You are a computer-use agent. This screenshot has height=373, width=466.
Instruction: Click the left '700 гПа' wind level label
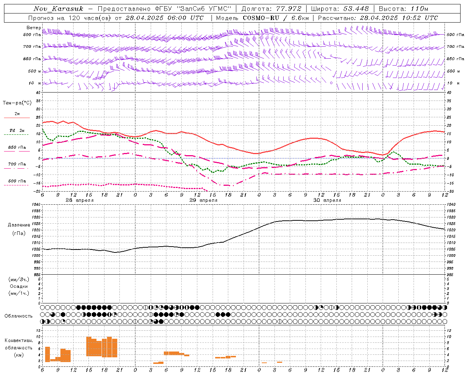tap(32, 47)
